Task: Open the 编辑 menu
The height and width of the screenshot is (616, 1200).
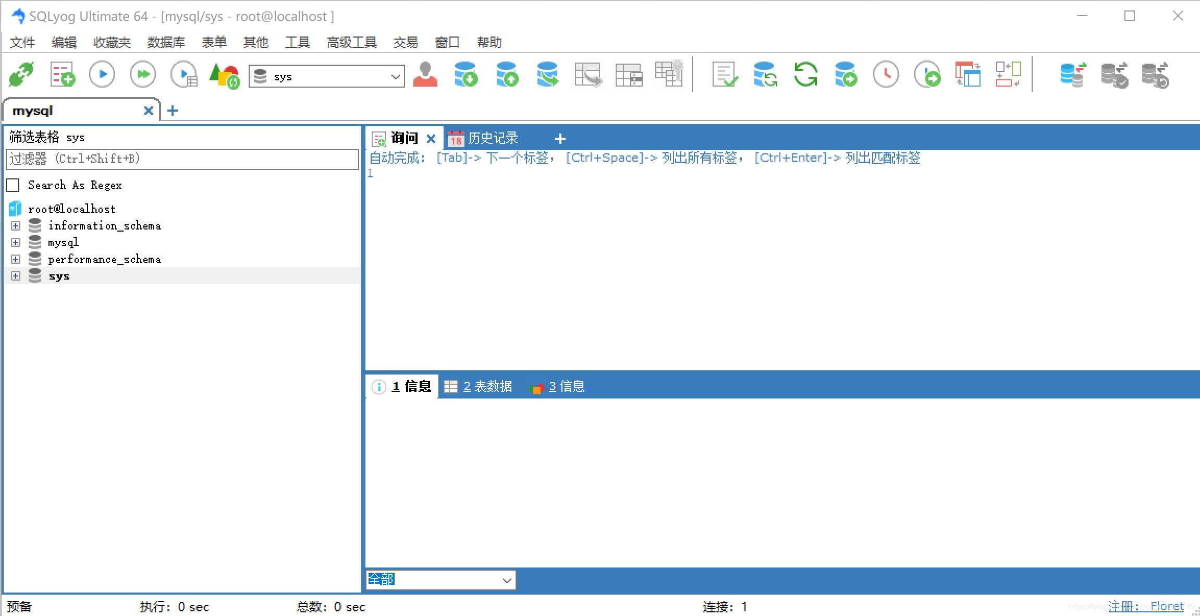Action: [x=64, y=42]
